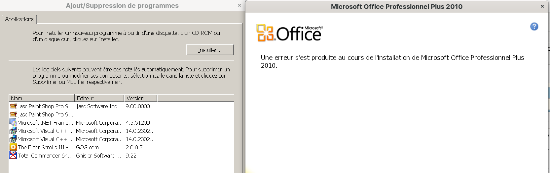Screen dimensions: 550x173
Task: Select the GOG.com publisher cell
Action: [88, 147]
